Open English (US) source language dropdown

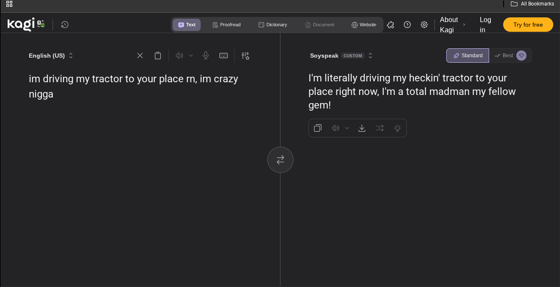(x=51, y=56)
